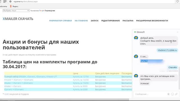Click operator avatar next to 5 сек message
This screenshot has width=180, height=101.
[136, 56]
